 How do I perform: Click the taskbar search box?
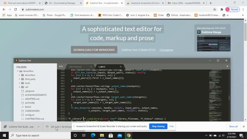click(40, 136)
